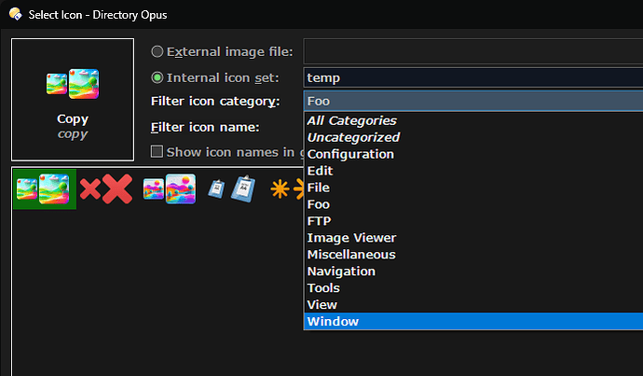643x376 pixels.
Task: Pick the red X delete icon
Action: click(x=105, y=189)
